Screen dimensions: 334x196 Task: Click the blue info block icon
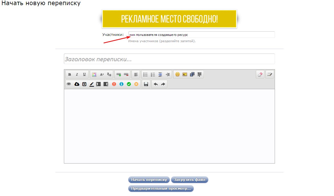(122, 84)
